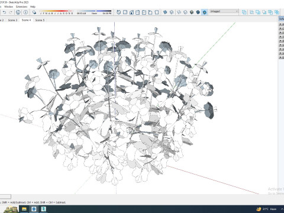
Task: Adjust the shadow date month slider
Action: [x=56, y=11]
